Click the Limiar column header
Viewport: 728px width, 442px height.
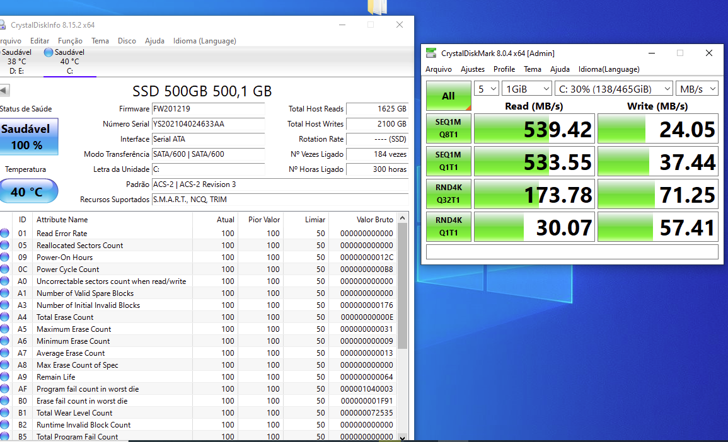click(x=306, y=219)
